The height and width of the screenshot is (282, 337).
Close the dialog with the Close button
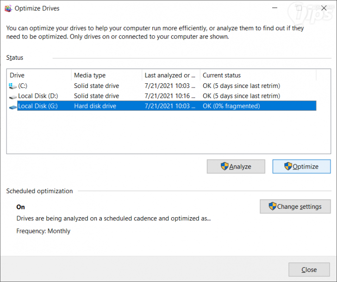tap(309, 269)
